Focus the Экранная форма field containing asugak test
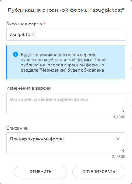The image size is (132, 184). pos(66,34)
